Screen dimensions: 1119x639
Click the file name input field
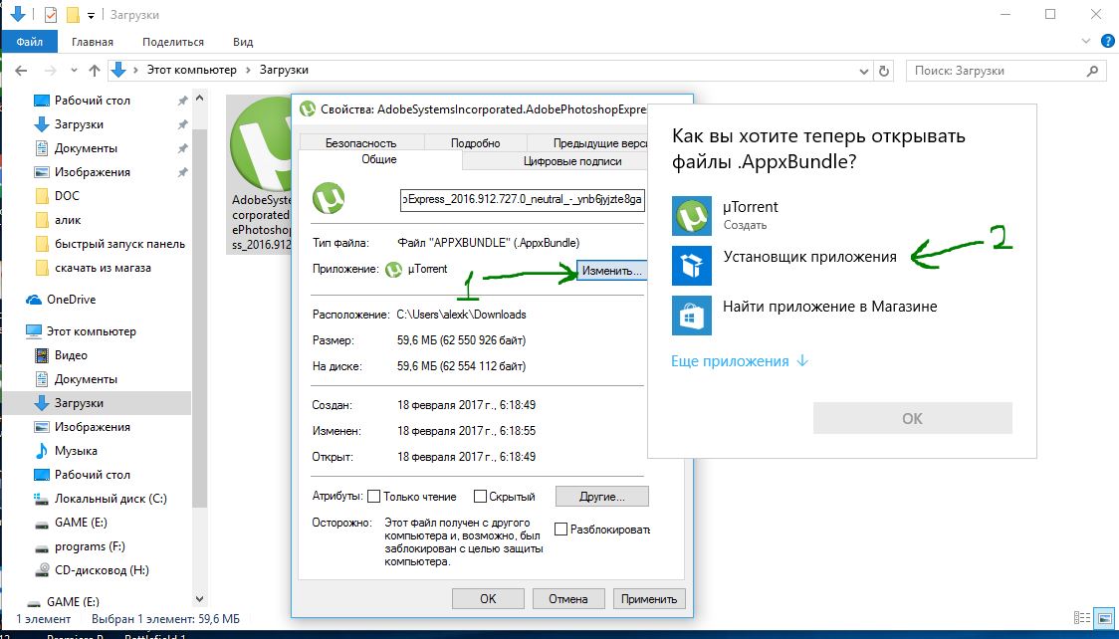point(523,200)
